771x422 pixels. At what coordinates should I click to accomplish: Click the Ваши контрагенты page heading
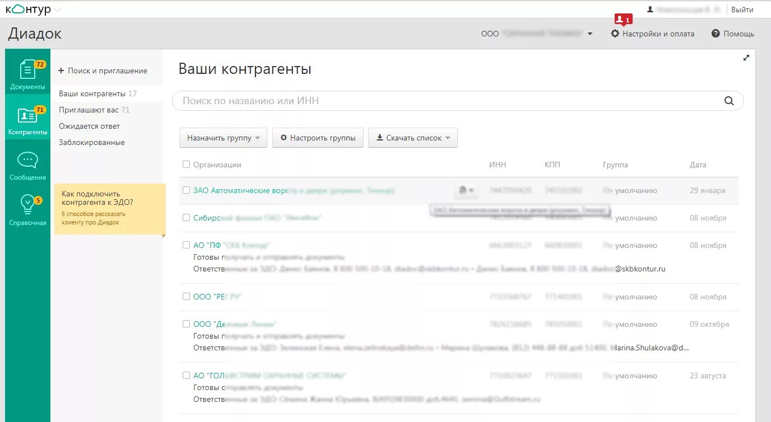pos(245,69)
